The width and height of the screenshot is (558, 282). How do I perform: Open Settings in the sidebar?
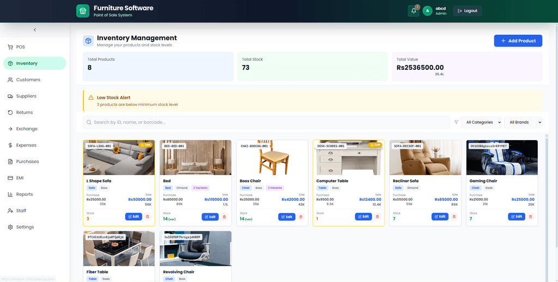(x=34, y=227)
